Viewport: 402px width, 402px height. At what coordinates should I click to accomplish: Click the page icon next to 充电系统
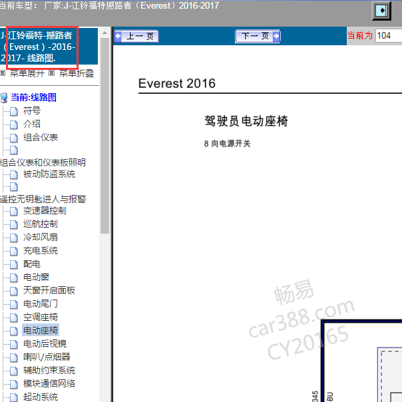pos(14,252)
